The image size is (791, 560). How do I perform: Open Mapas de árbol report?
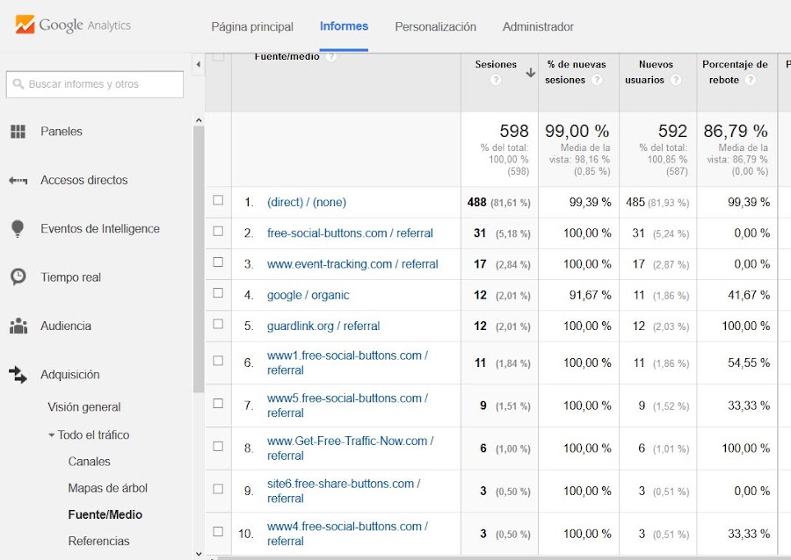click(x=108, y=488)
